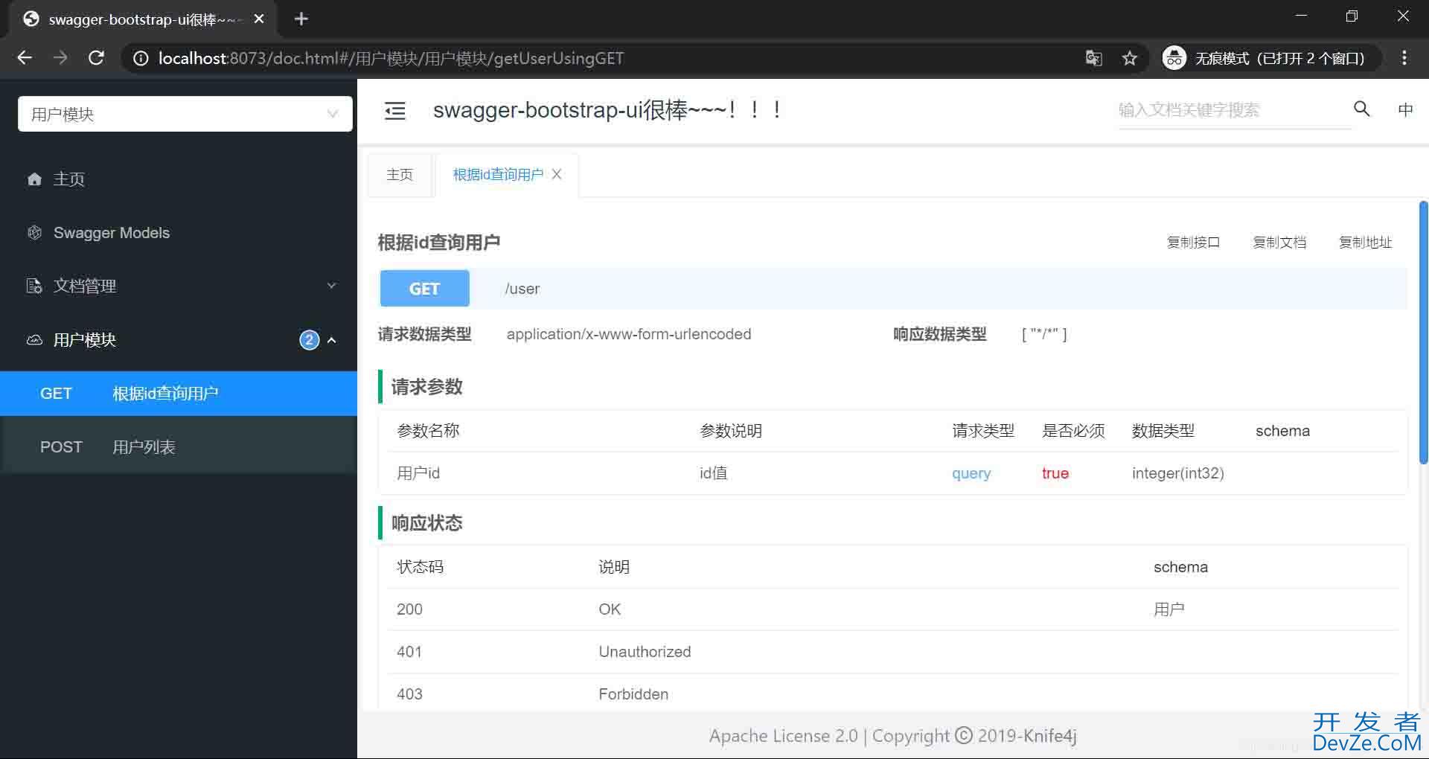The height and width of the screenshot is (759, 1429).
Task: Open the incognito mode profile badge
Action: 1270,58
